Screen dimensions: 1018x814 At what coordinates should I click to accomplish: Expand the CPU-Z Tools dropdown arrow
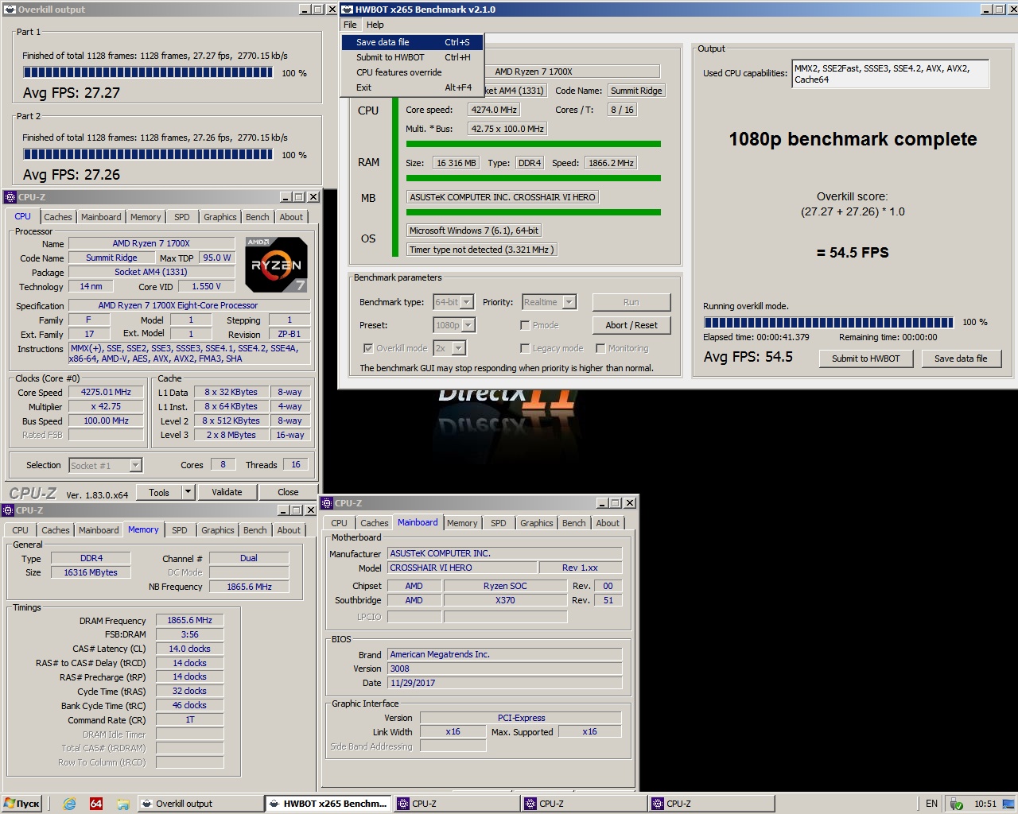[x=188, y=492]
